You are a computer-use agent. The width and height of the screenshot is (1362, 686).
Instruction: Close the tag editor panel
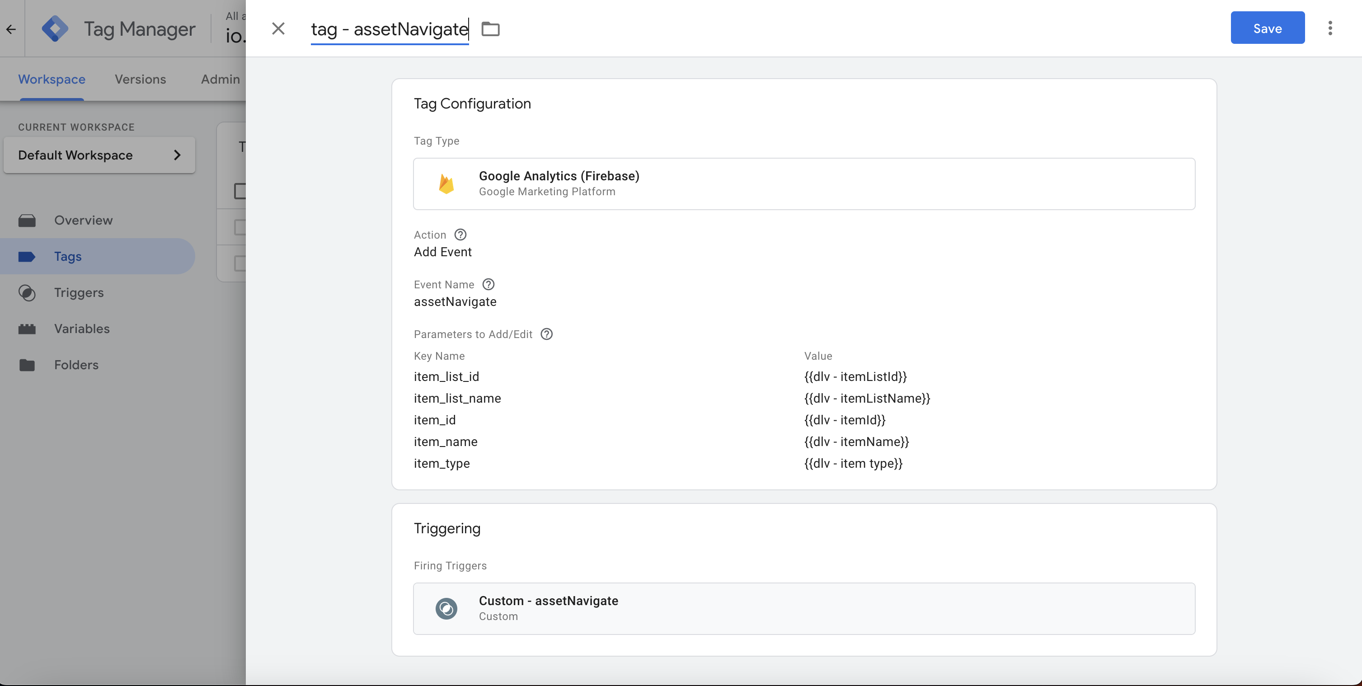tap(278, 28)
